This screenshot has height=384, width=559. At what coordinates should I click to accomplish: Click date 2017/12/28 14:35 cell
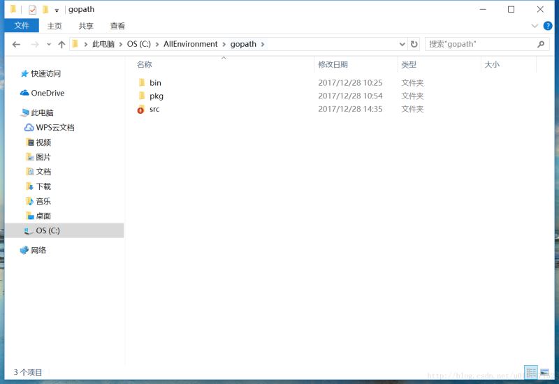350,109
